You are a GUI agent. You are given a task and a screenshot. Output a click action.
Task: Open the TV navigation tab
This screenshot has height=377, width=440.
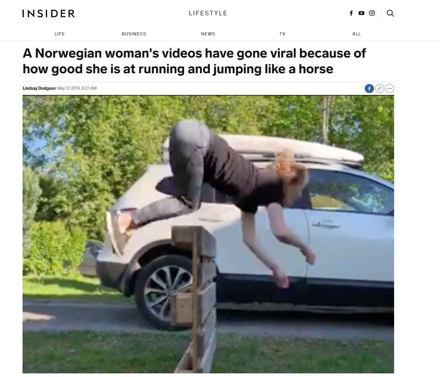[282, 34]
